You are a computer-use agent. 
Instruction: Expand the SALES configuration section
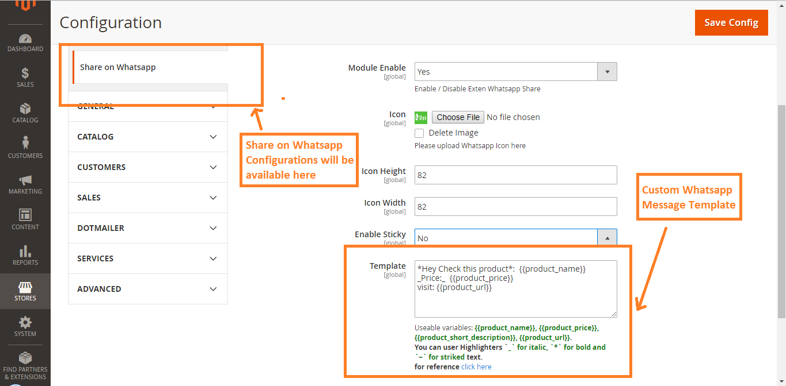(148, 198)
